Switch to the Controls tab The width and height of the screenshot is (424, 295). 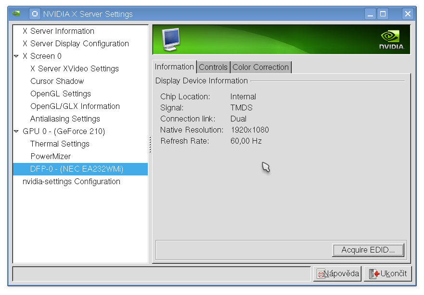(x=213, y=67)
